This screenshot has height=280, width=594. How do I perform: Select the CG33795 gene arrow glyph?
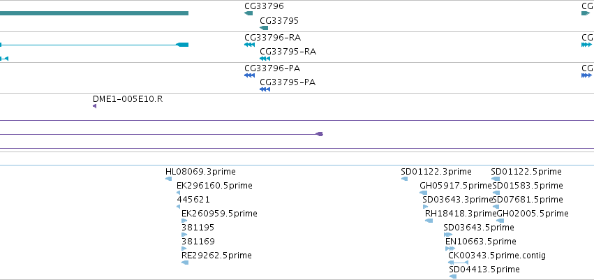pos(264,28)
